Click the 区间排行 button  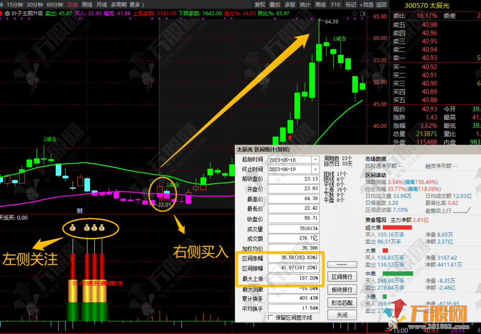point(342,277)
